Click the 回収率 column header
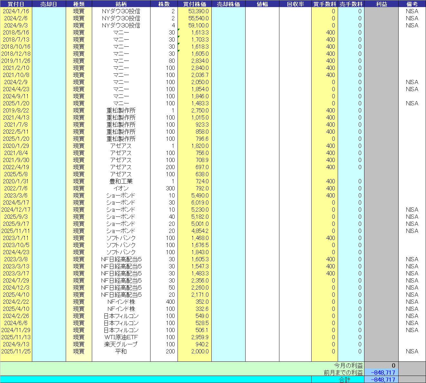The height and width of the screenshot is (383, 426). tap(295, 4)
